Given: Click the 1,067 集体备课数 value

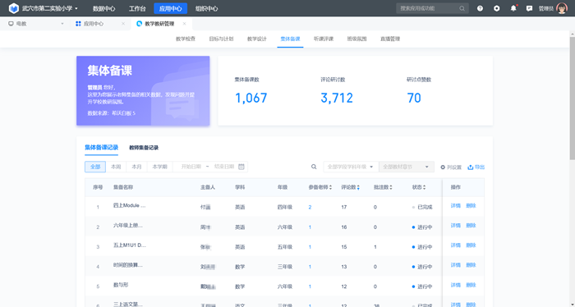Looking at the screenshot, I should pos(251,98).
